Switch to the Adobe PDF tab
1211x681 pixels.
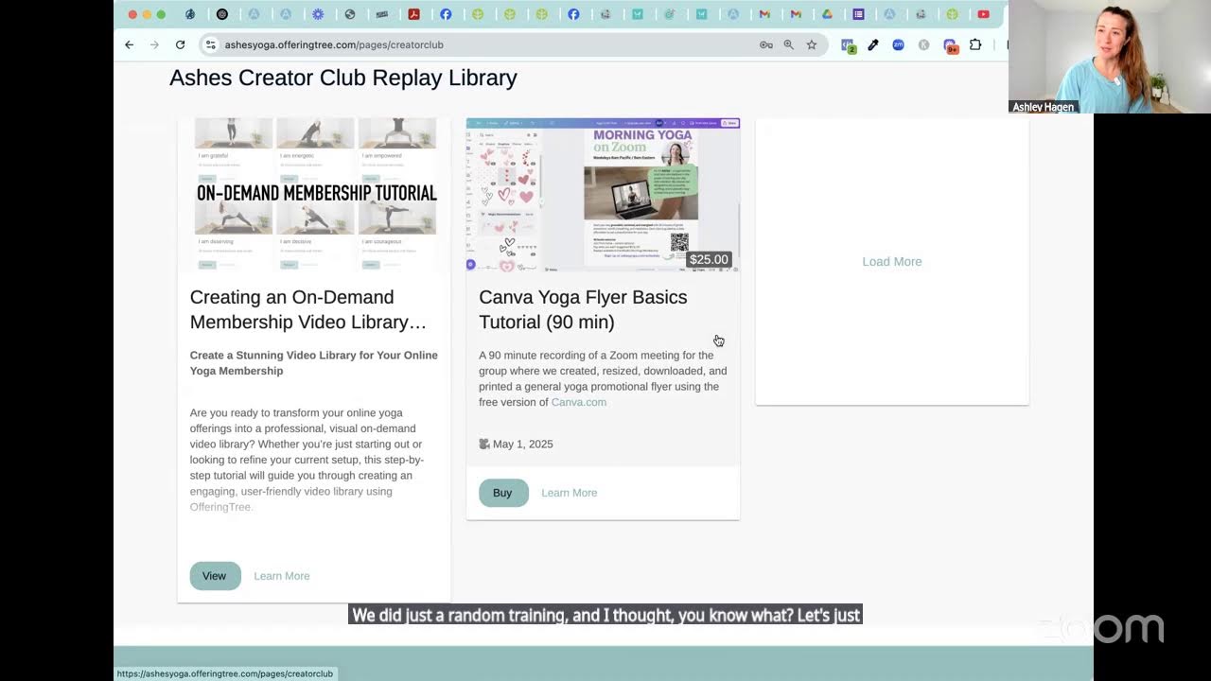(x=413, y=14)
